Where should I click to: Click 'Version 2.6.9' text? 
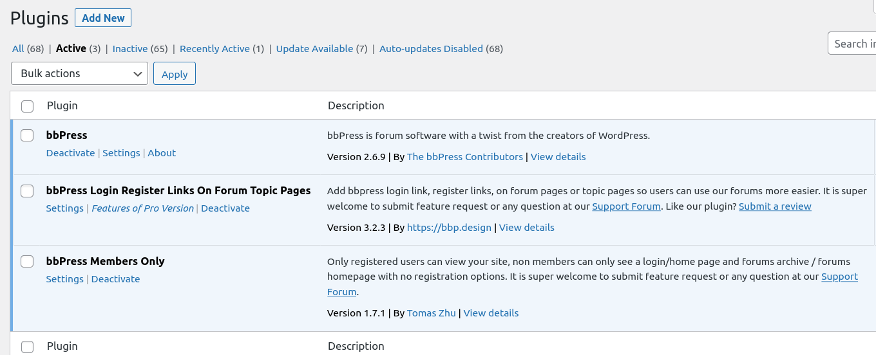356,157
